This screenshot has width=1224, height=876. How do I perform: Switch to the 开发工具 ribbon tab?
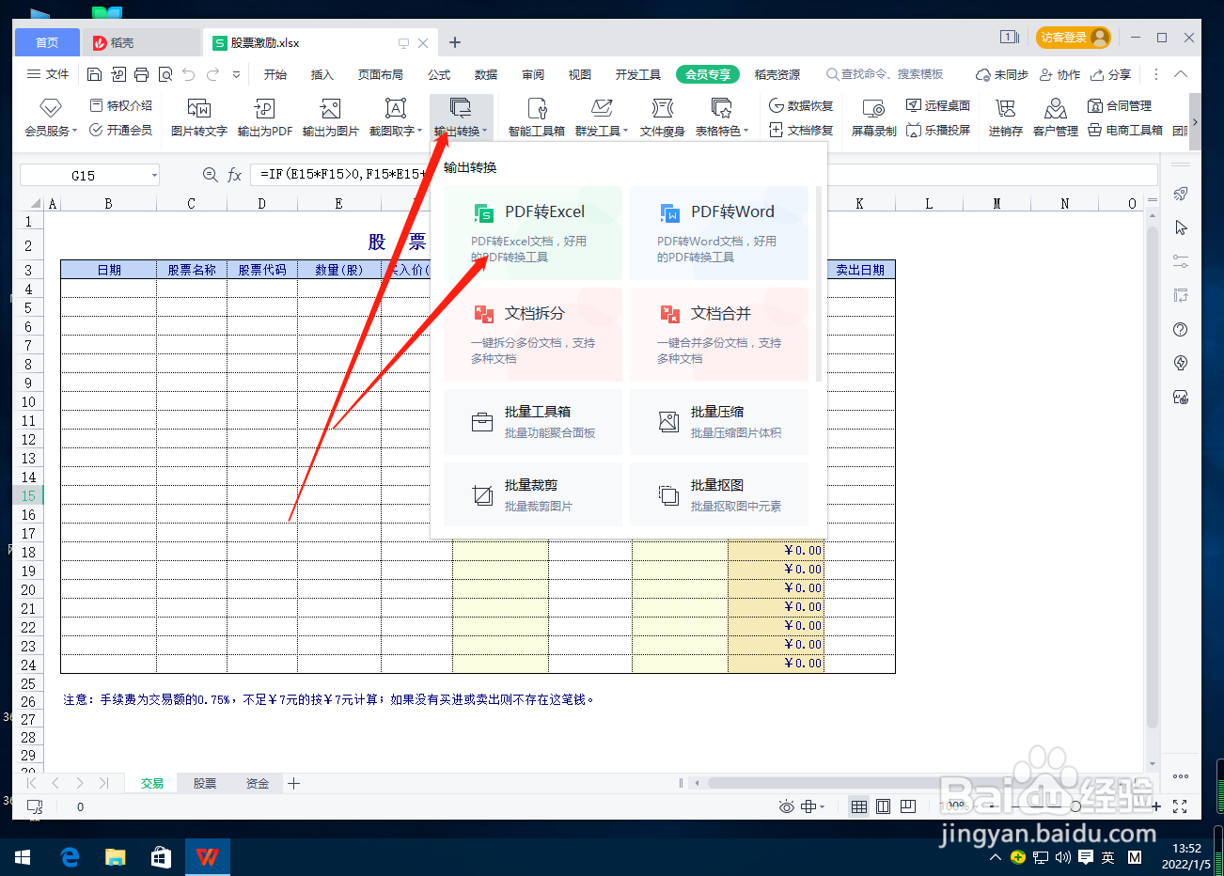pyautogui.click(x=638, y=73)
